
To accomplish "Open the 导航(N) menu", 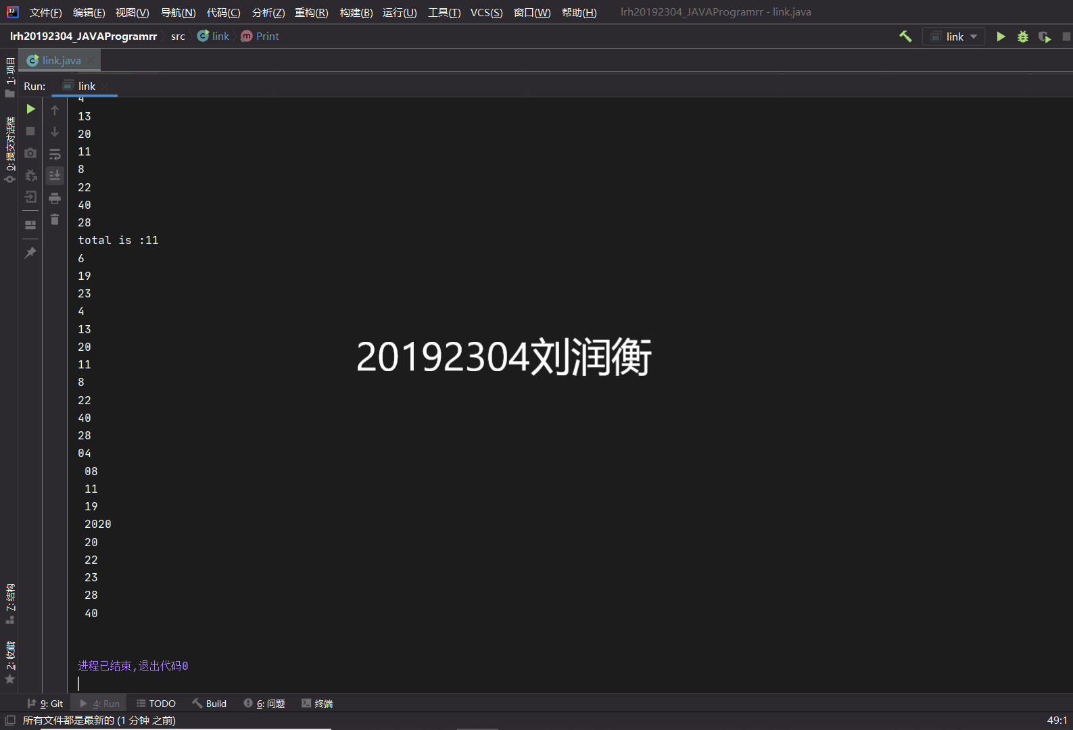I will 178,12.
